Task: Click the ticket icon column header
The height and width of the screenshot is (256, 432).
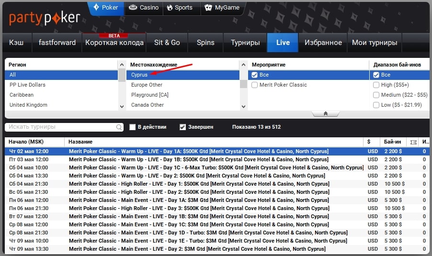Action: tap(413, 142)
